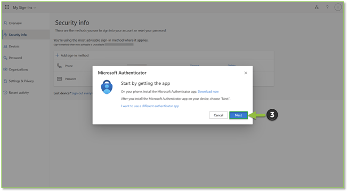
Task: Open the app launcher grid icon
Action: 7,7
